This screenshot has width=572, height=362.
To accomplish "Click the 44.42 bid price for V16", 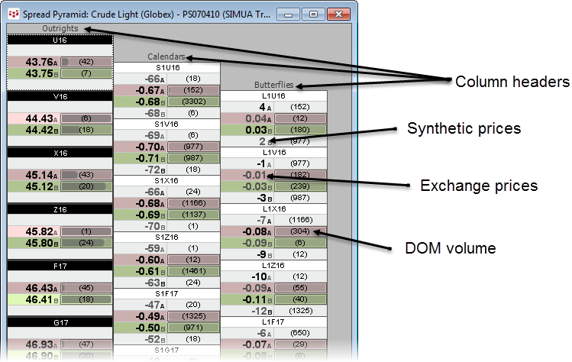I will pos(40,130).
